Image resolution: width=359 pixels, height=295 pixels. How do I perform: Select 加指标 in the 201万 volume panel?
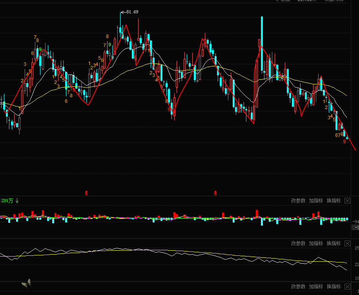coord(316,201)
